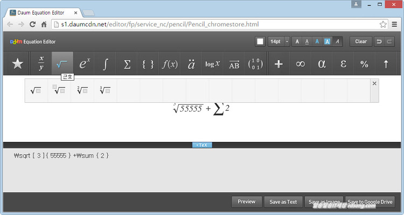The height and width of the screenshot is (215, 404).
Task: Open the infinity symbols category
Action: click(300, 64)
